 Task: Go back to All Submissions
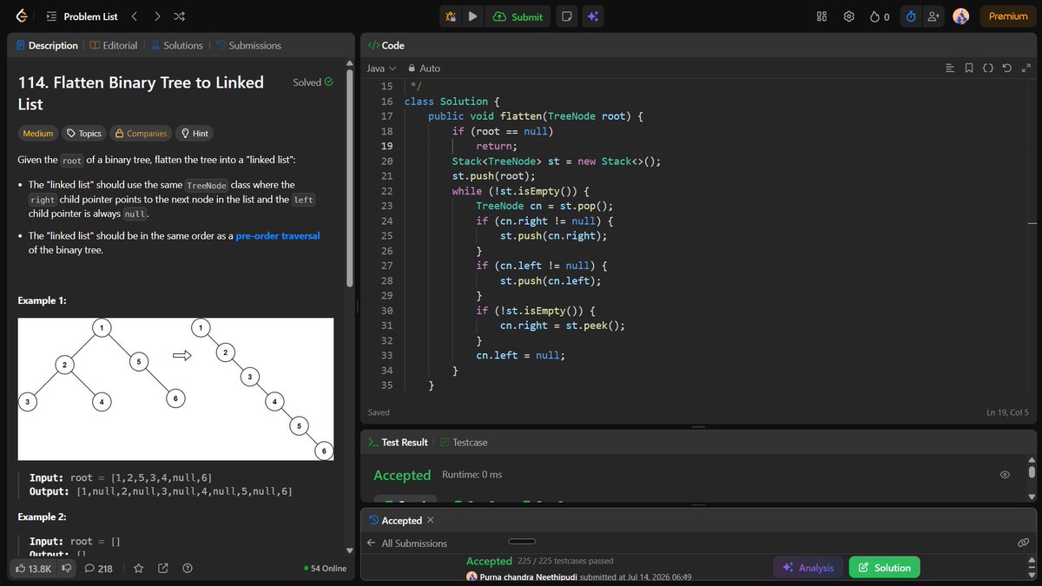point(407,543)
